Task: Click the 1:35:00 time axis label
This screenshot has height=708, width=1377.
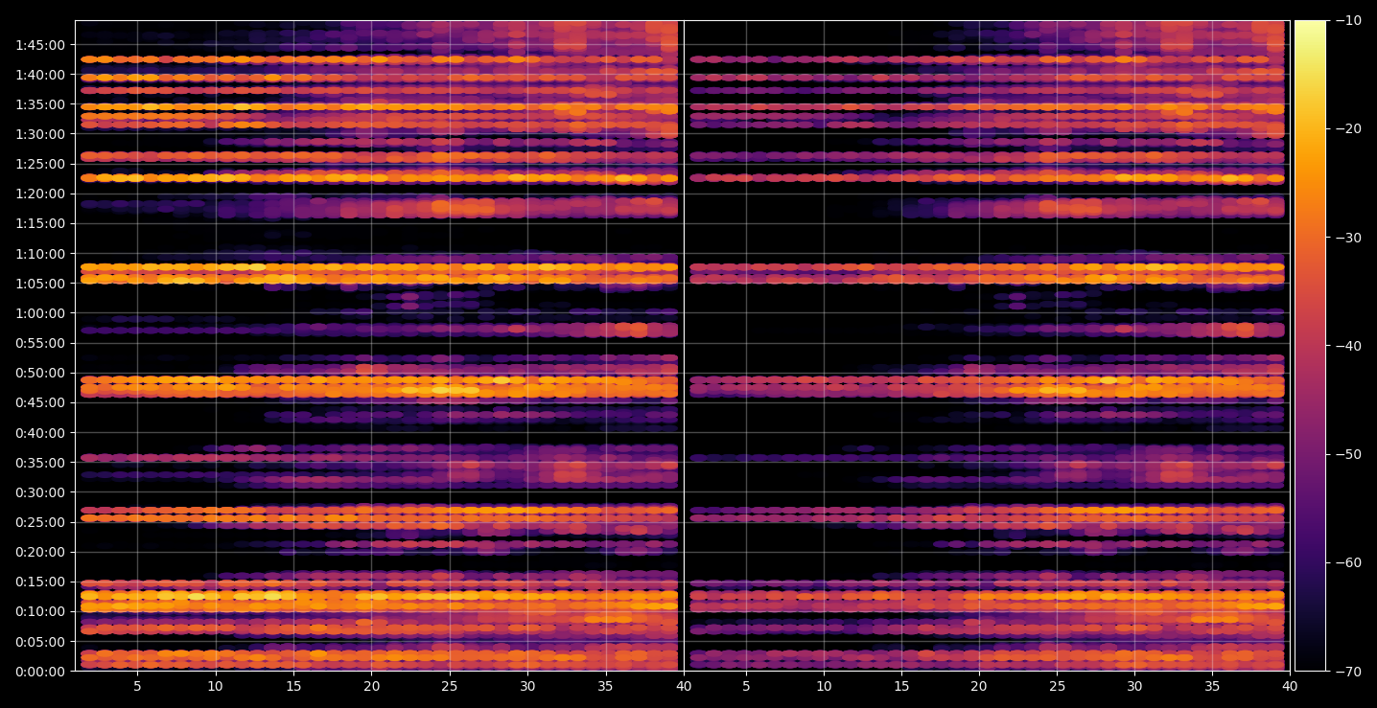Action: click(x=40, y=104)
